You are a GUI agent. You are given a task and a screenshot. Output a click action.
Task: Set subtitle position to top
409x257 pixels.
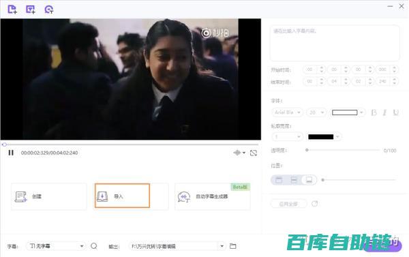pyautogui.click(x=279, y=180)
